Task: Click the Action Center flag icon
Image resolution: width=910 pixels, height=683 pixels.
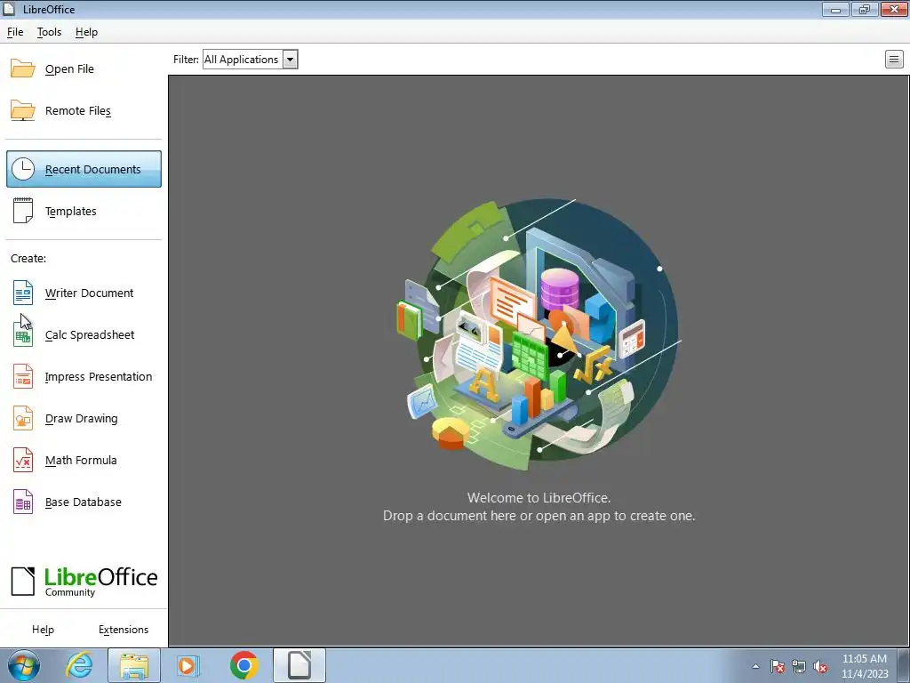Action: [778, 666]
